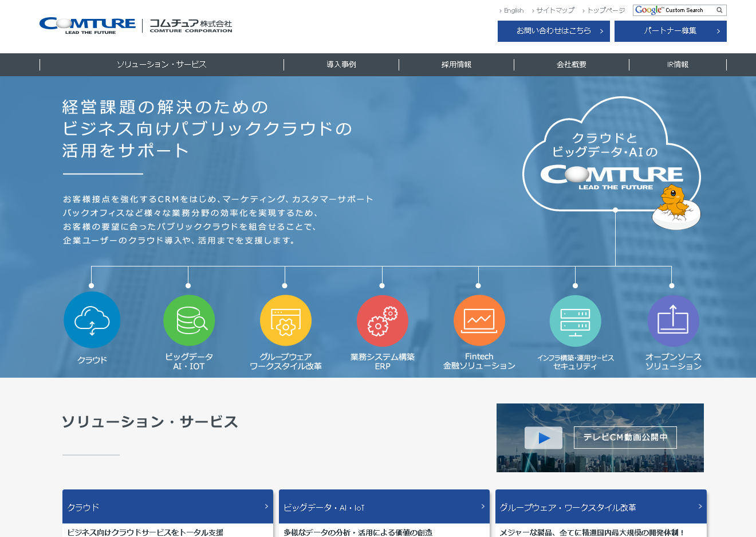Play the TV commercial video
Viewport: 756px width, 537px height.
tap(543, 438)
